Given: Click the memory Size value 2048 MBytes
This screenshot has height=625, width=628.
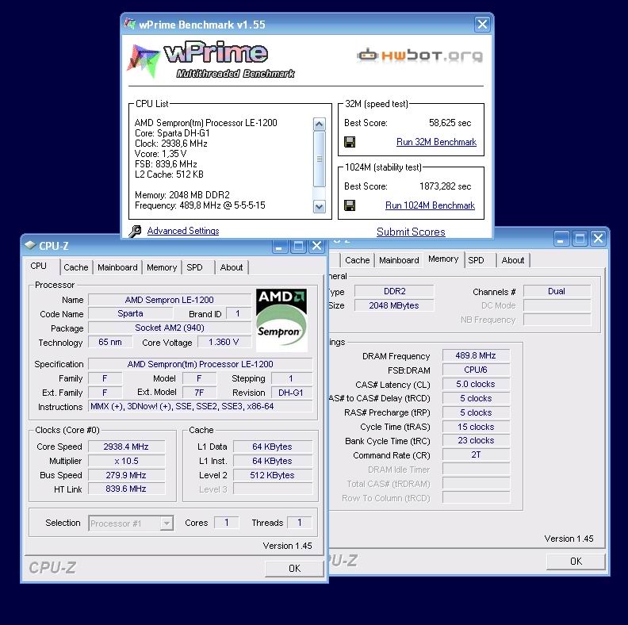Looking at the screenshot, I should tap(395, 305).
